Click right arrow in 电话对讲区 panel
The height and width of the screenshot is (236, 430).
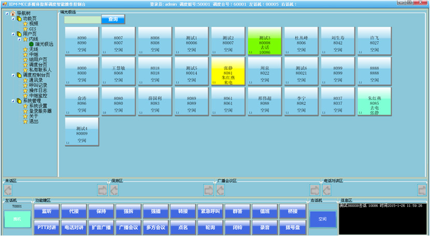(x=422, y=190)
